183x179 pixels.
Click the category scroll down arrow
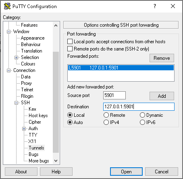point(56,161)
